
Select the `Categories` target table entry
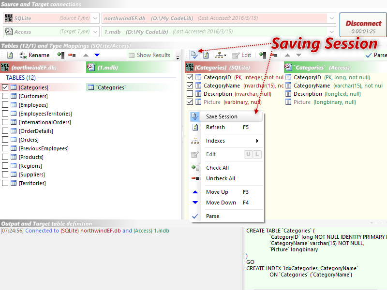(x=111, y=87)
